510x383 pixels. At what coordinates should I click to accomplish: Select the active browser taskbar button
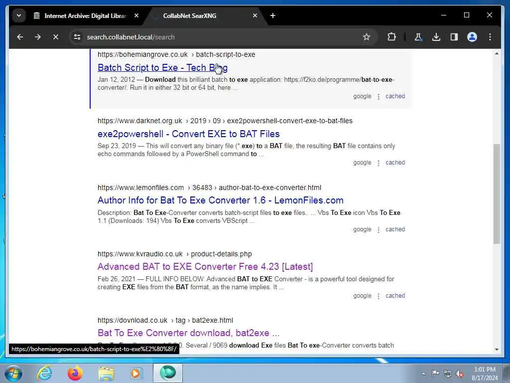[x=168, y=373]
